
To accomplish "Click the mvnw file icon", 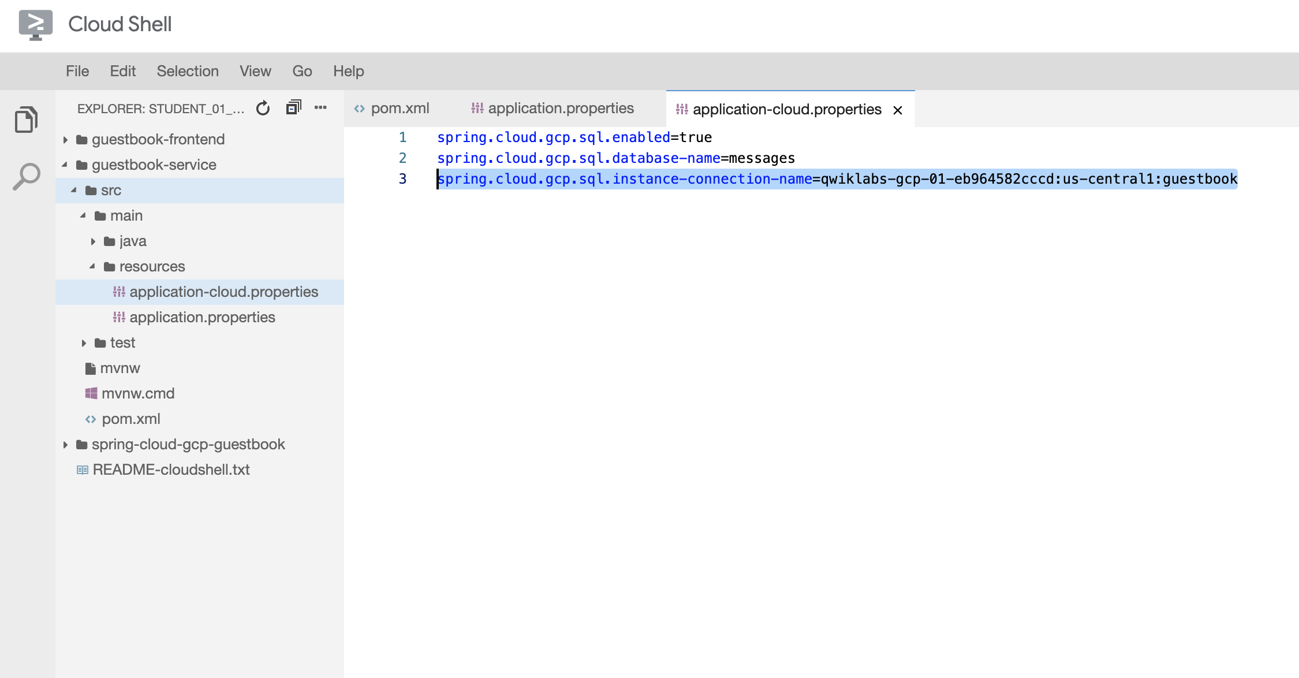I will point(90,368).
